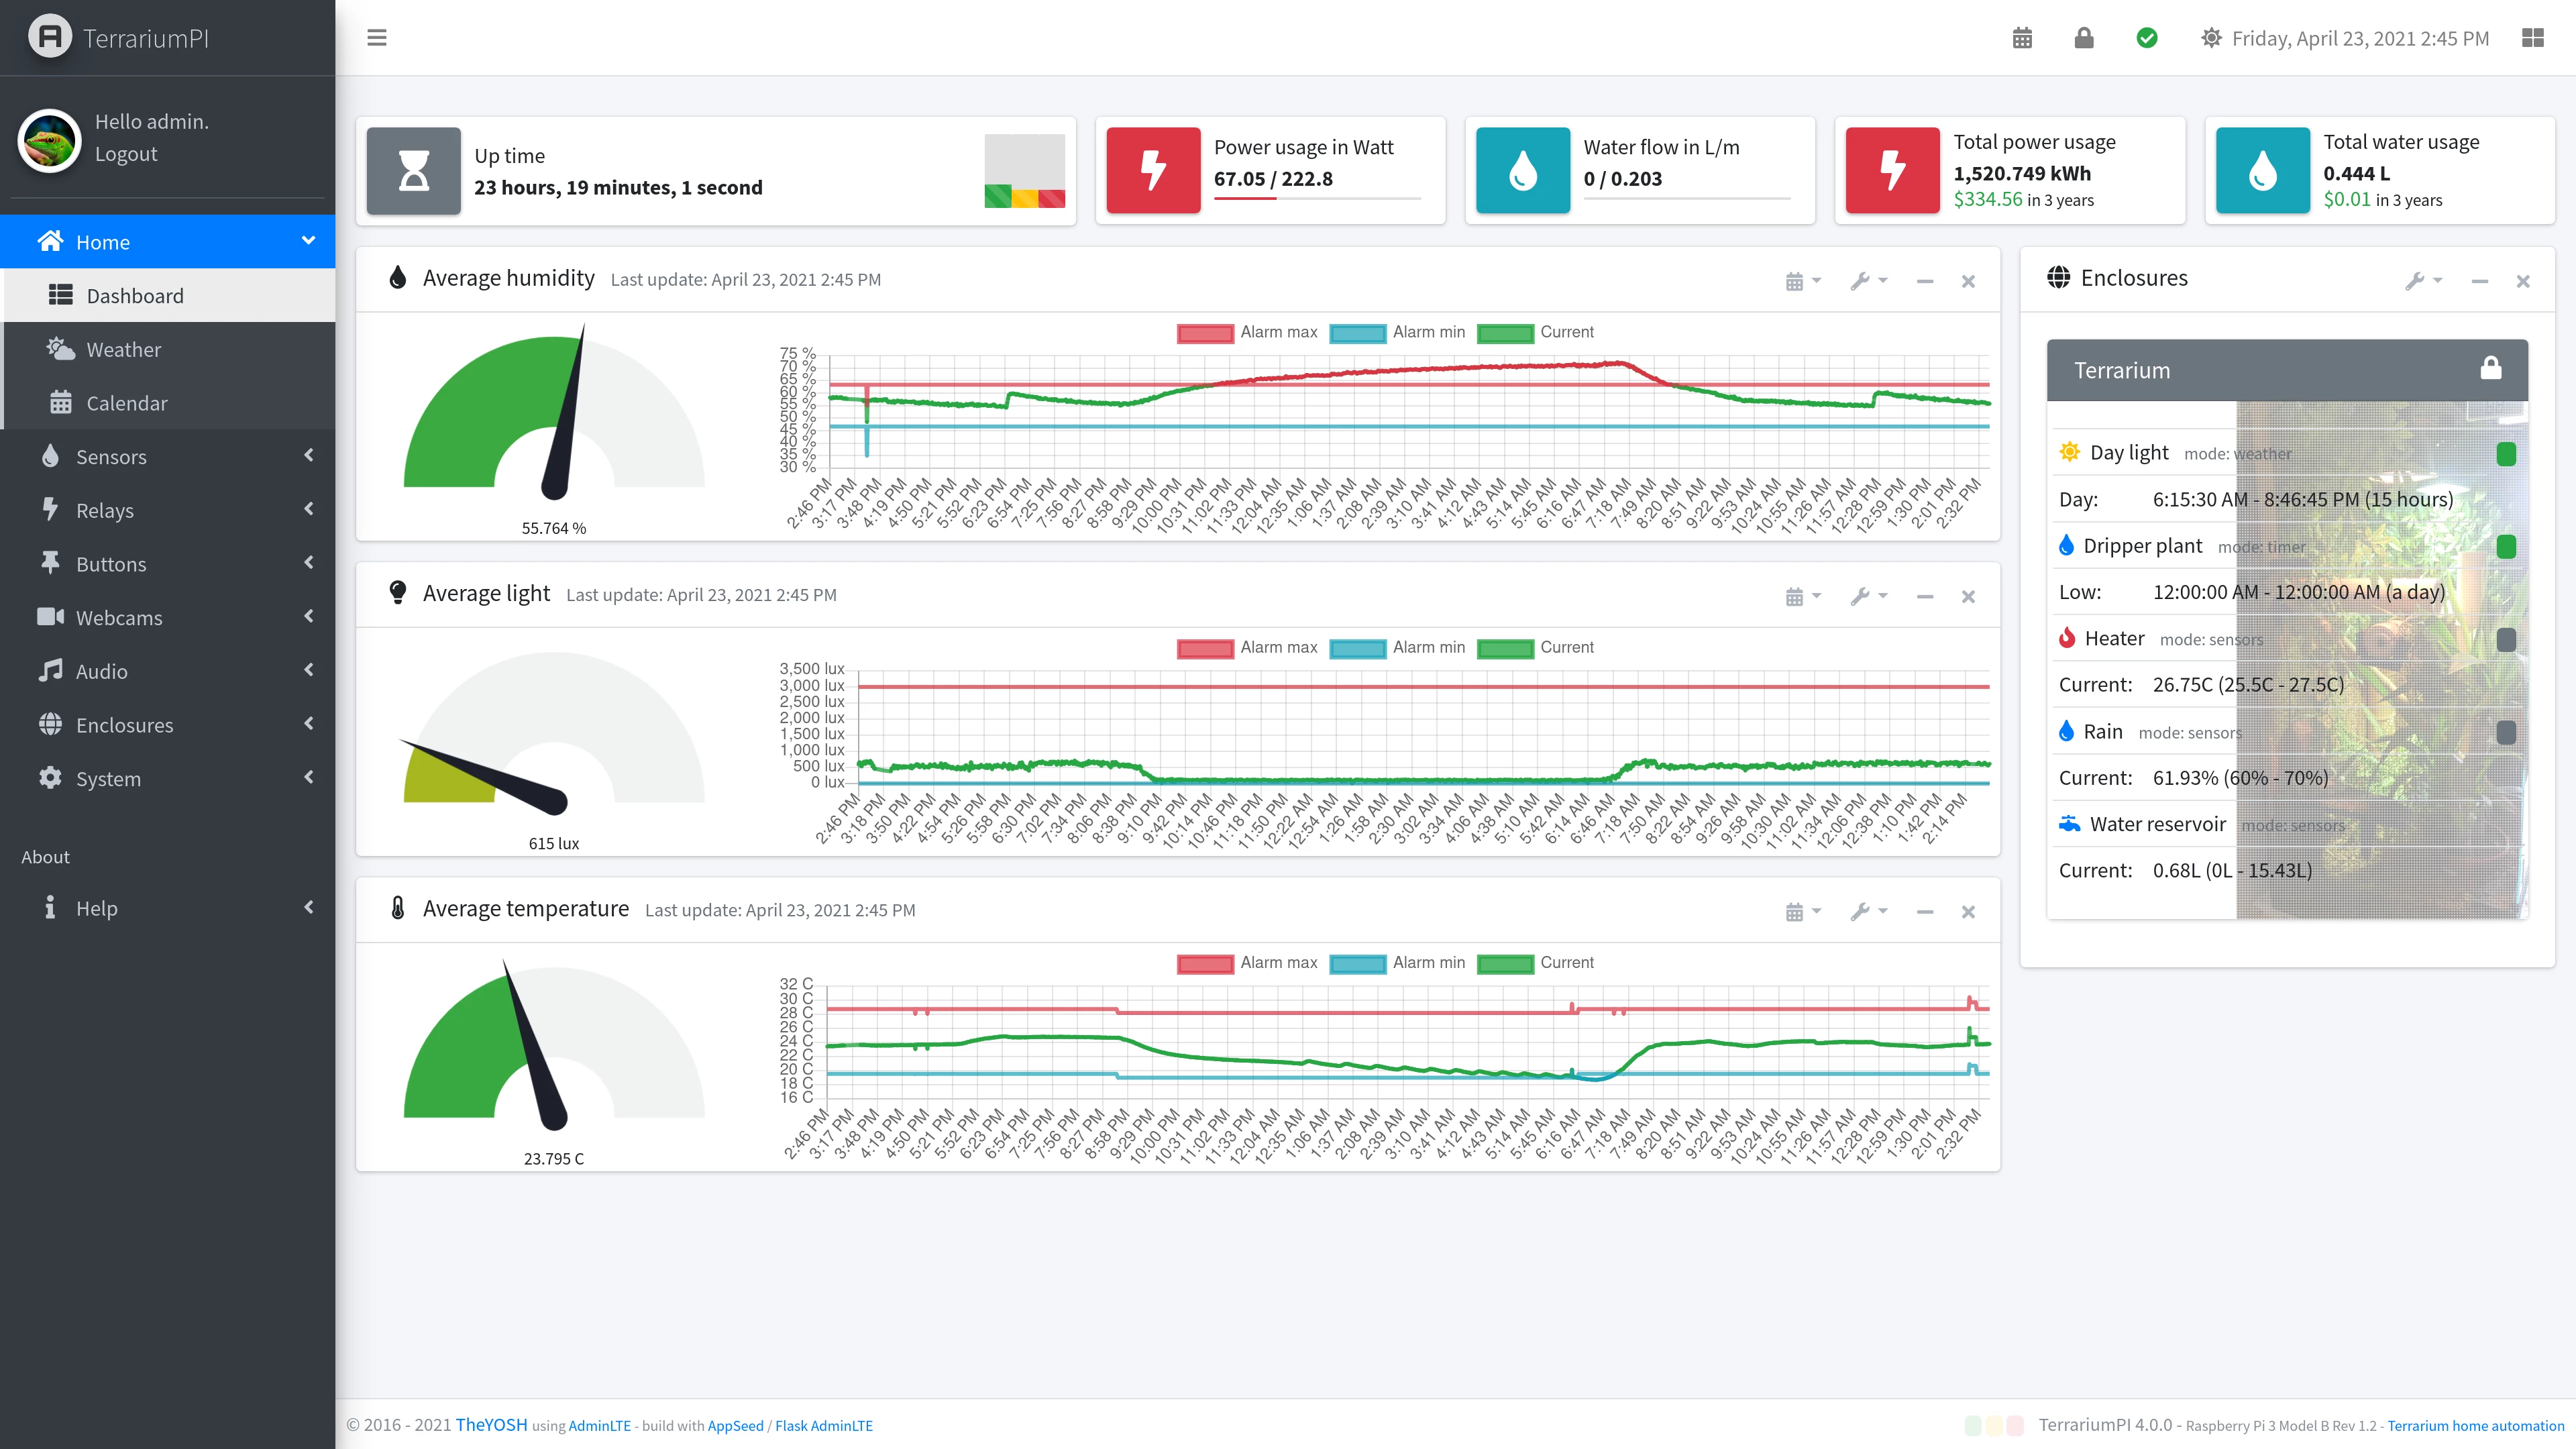Open the calendar icon in top bar

(2021, 38)
